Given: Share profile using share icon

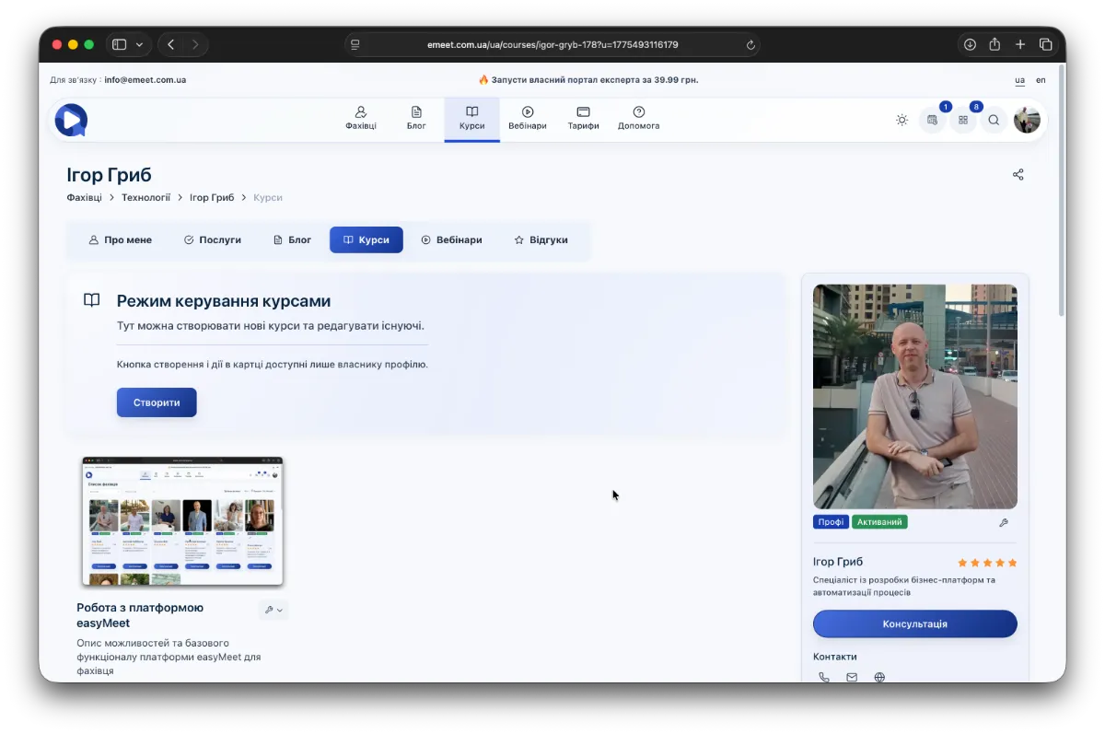Looking at the screenshot, I should tap(1018, 175).
